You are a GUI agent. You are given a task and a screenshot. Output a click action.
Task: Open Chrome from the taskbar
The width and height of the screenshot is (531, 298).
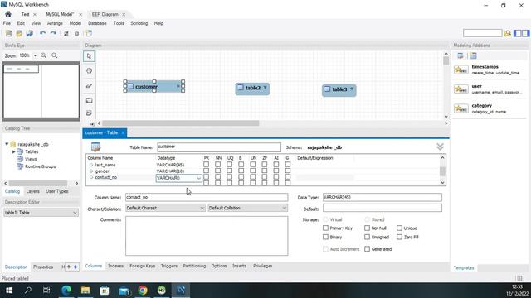pos(143,291)
